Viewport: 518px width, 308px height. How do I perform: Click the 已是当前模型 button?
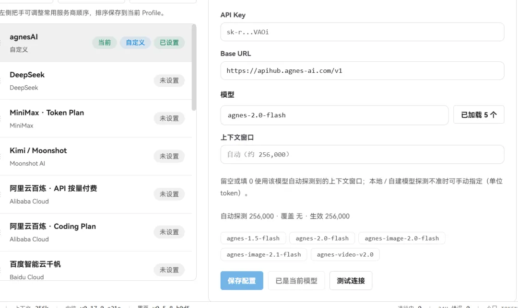point(296,281)
